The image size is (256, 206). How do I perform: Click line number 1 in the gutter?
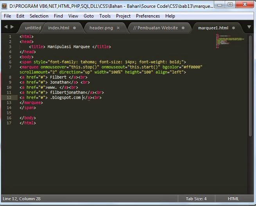(x=10, y=37)
